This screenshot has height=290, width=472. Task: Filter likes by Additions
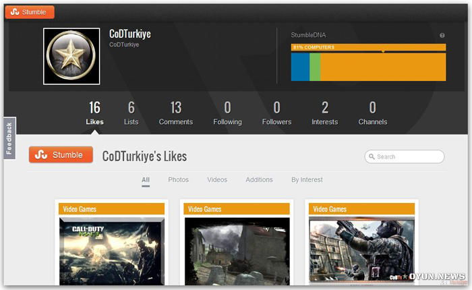click(x=259, y=180)
